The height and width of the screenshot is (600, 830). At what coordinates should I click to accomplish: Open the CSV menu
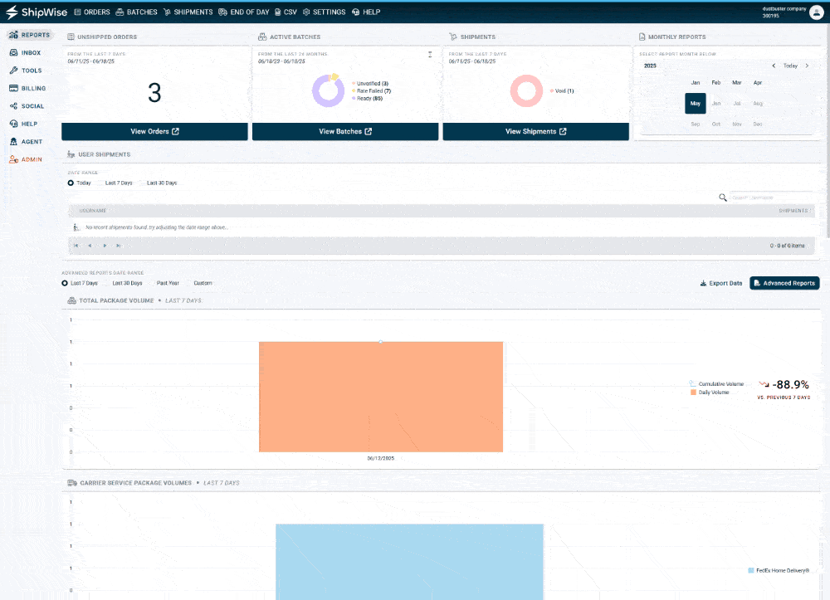(286, 12)
